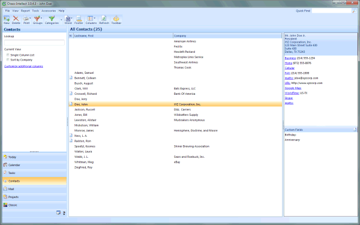This screenshot has height=225, width=360.
Task: Click the Quick Find search icon
Action: pyautogui.click(x=354, y=11)
